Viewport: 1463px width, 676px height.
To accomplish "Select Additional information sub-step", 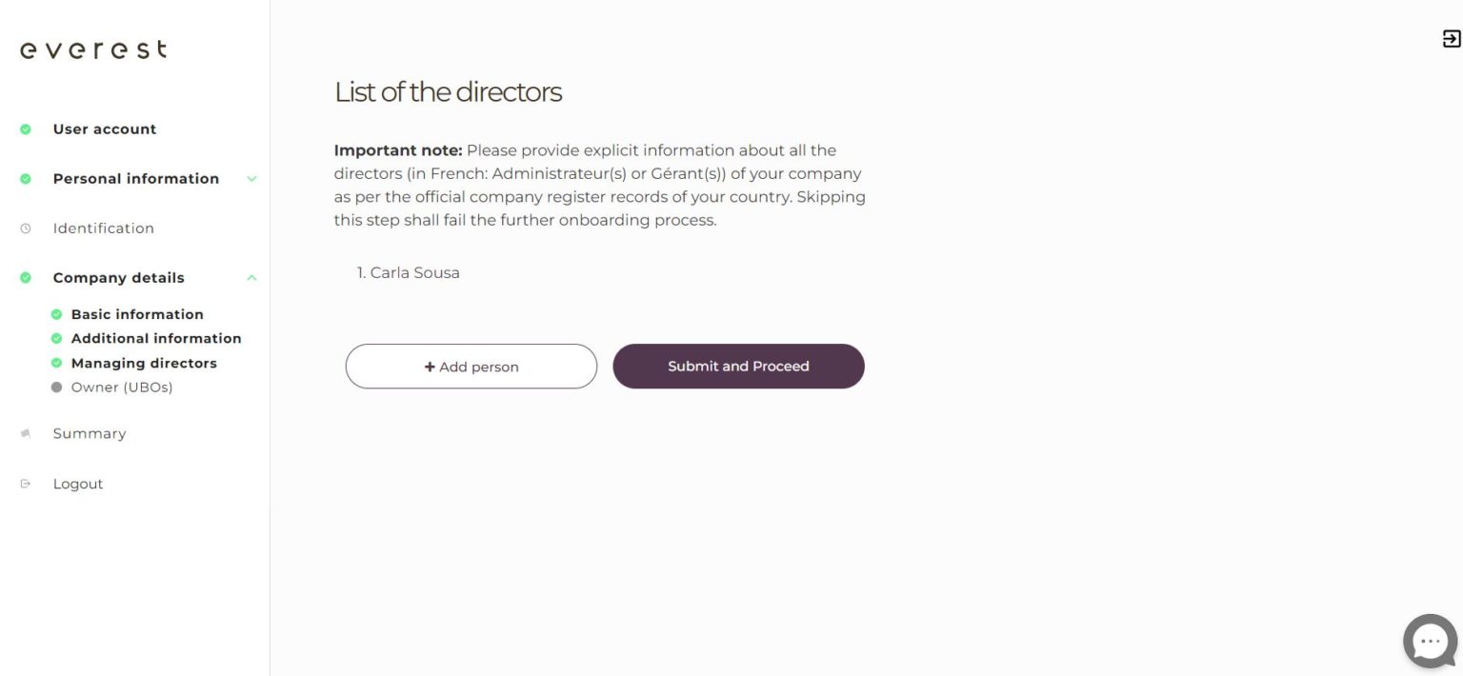I will pos(156,338).
